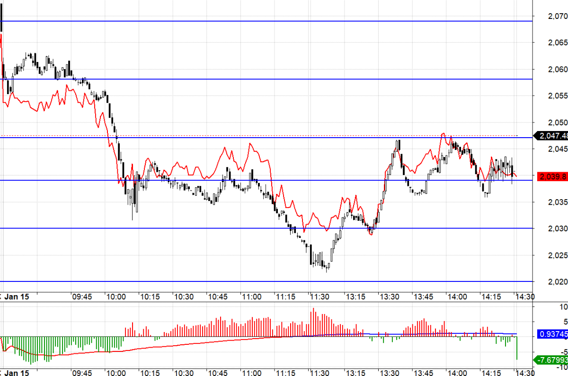The height and width of the screenshot is (376, 568).
Task: Click the 2,055 price axis label
Action: [x=557, y=96]
